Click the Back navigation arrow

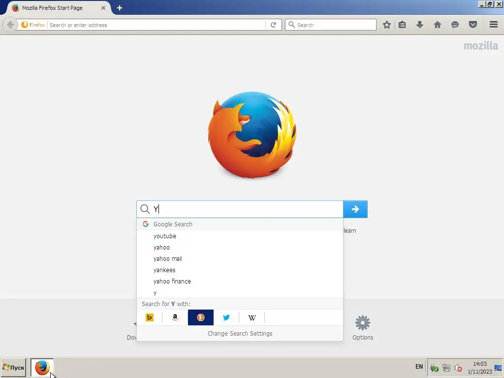tap(10, 25)
